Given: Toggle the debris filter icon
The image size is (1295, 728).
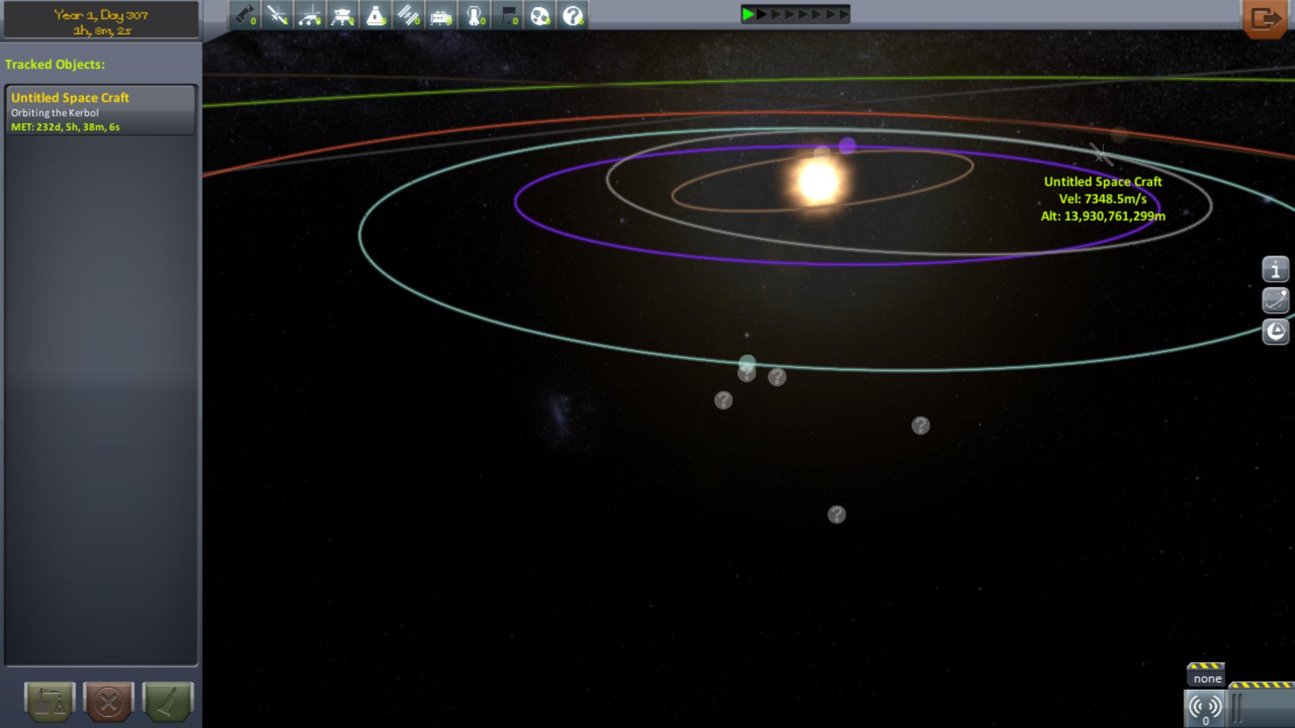Looking at the screenshot, I should coord(244,15).
